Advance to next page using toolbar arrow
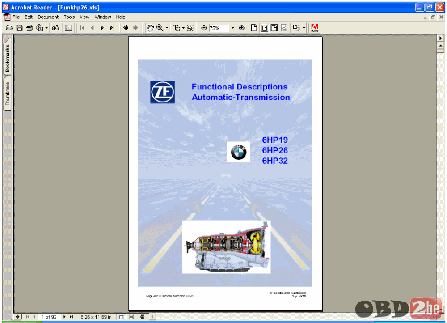 [102, 28]
